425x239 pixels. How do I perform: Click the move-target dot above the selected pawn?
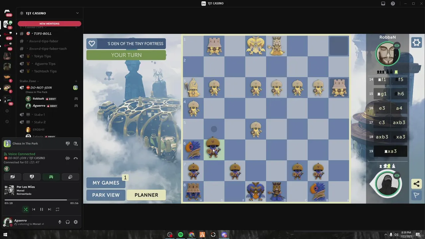(214, 129)
